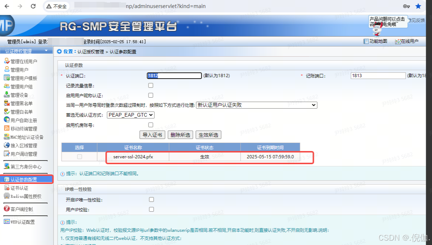Viewport: 432px width, 245px height.
Task: Click the 证书名称 column header
Action: pyautogui.click(x=133, y=147)
